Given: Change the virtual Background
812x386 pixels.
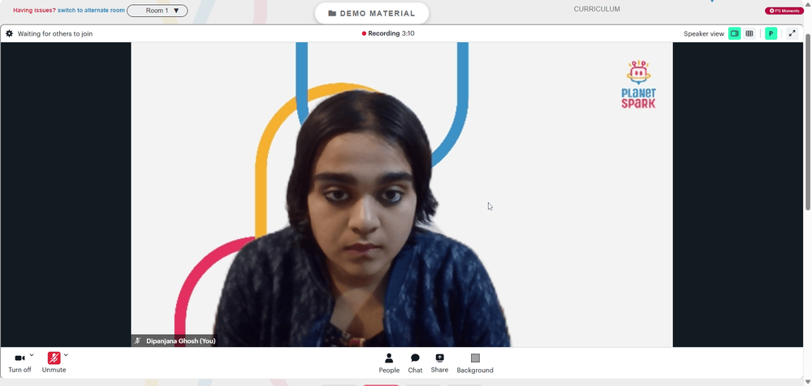Looking at the screenshot, I should pos(475,363).
